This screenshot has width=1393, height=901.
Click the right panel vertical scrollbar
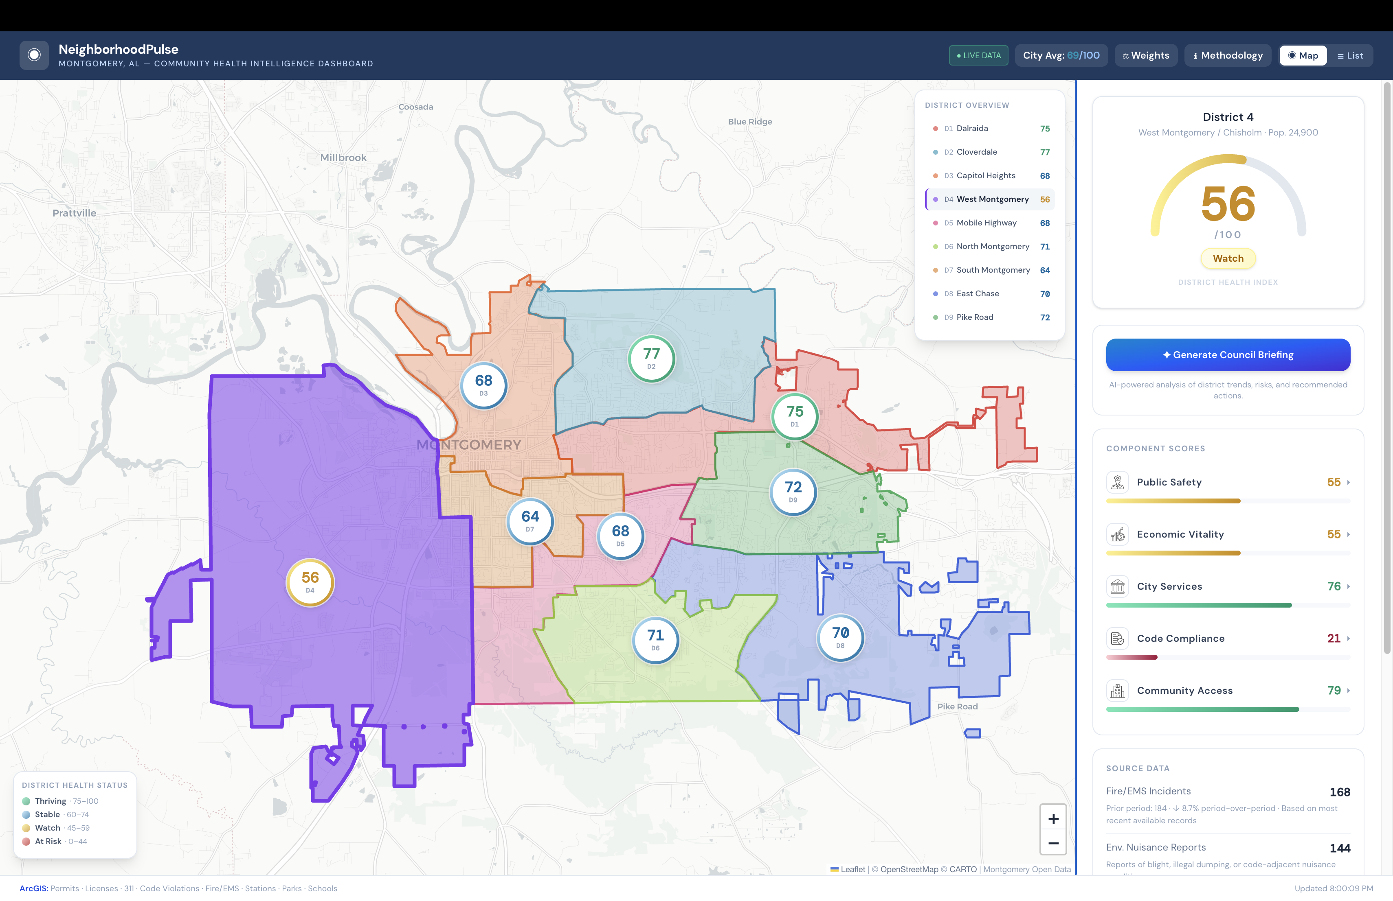(x=1386, y=368)
